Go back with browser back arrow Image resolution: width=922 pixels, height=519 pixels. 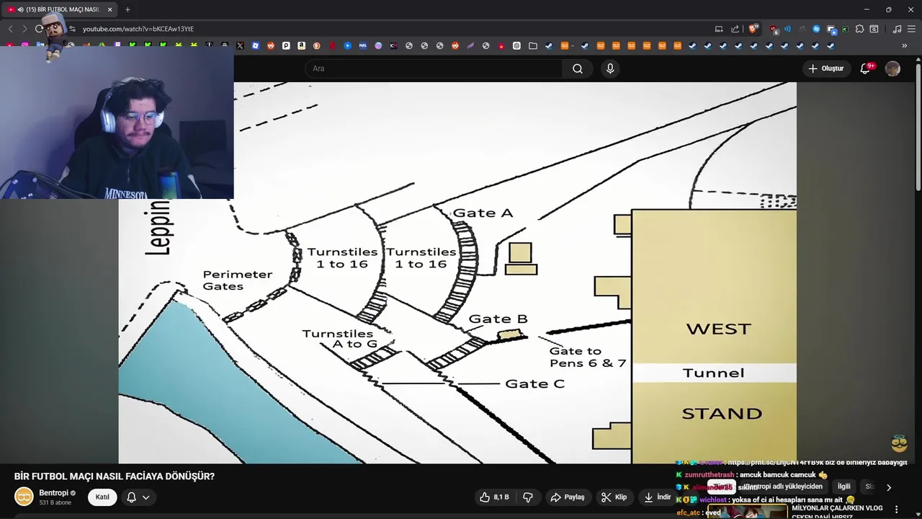point(10,29)
